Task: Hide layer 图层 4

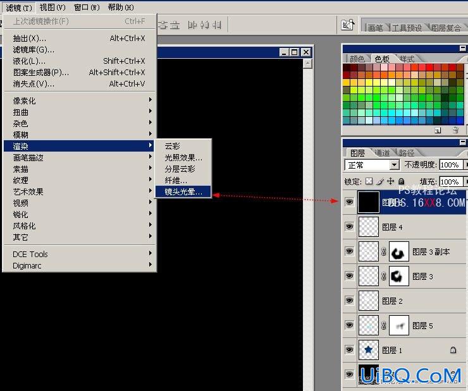Action: (x=349, y=227)
